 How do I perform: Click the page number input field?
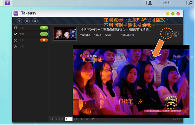coord(69,119)
